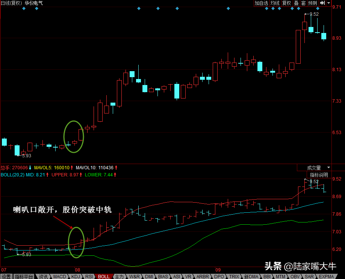Screen dimensions: 345x279
Task: Click the 预测 forecast button
Action: 312,3
